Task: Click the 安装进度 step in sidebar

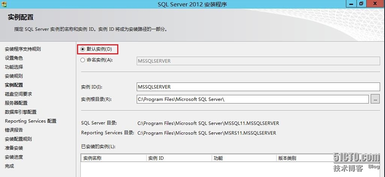Action: coord(14,157)
